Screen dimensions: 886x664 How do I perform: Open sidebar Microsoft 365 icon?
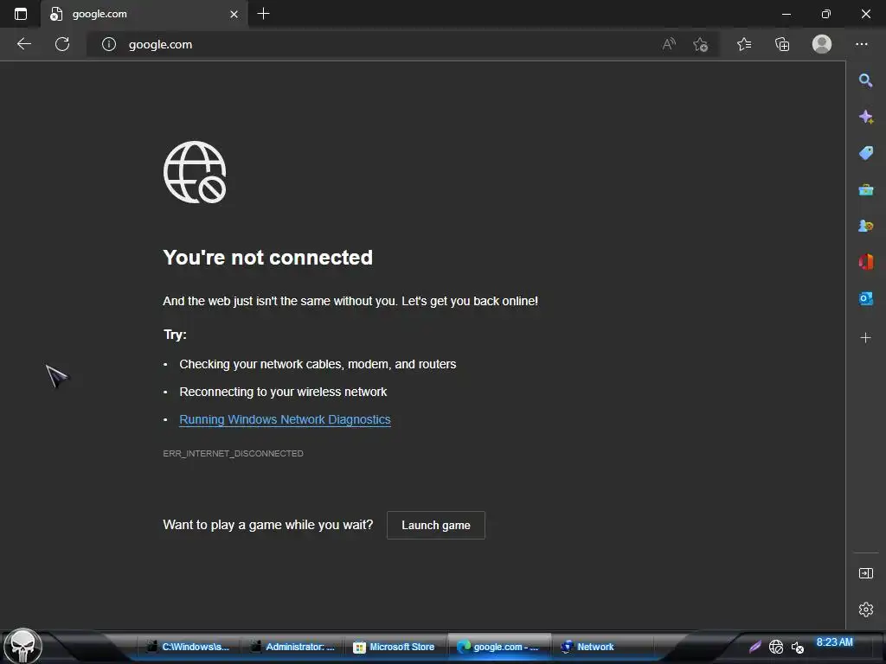tap(865, 262)
